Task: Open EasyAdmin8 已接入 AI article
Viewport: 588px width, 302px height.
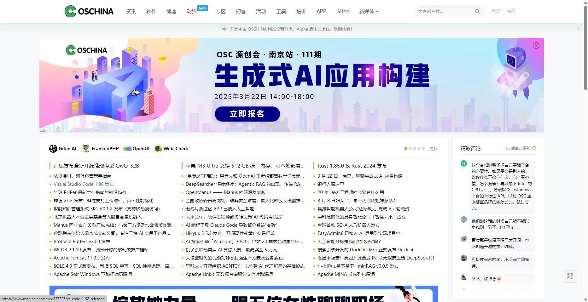Action: click(x=359, y=233)
